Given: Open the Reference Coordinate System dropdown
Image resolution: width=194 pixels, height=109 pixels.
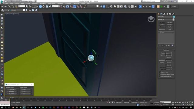Looking at the screenshot, I should pyautogui.click(x=55, y=6).
